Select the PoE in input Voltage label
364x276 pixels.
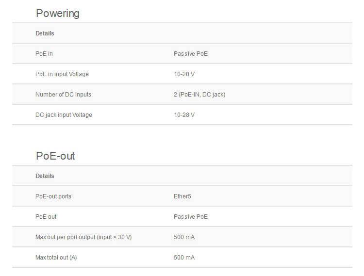62,74
